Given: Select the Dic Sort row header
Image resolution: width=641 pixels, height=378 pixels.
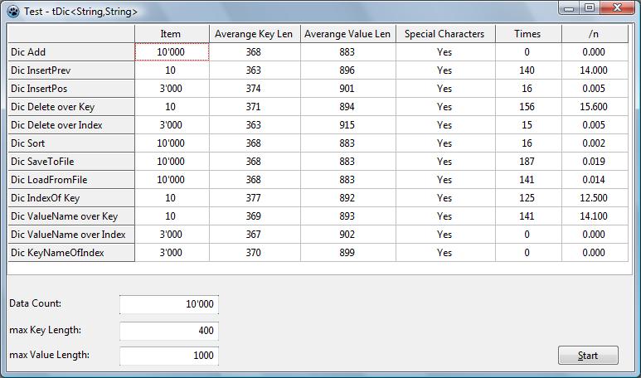Looking at the screenshot, I should pos(71,143).
